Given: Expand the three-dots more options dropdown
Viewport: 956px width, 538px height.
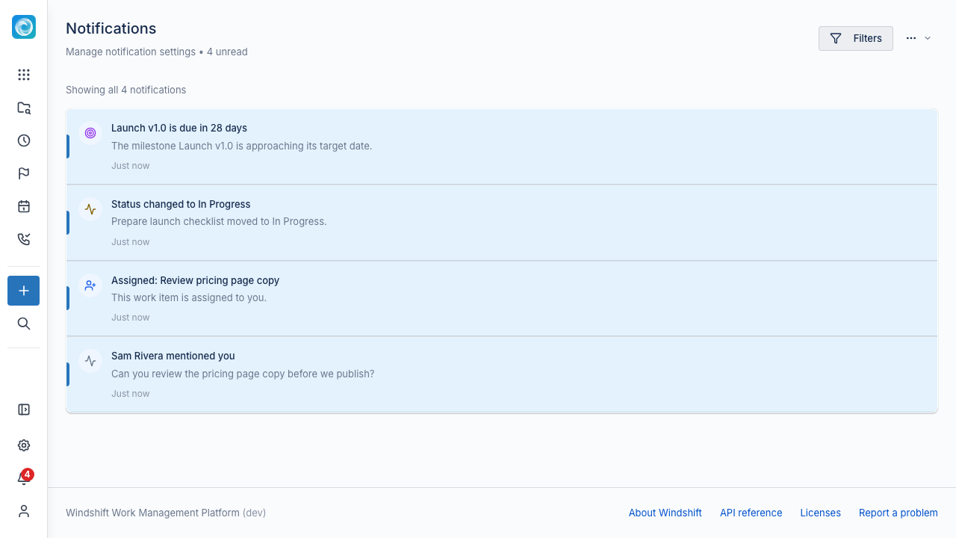Looking at the screenshot, I should click(918, 38).
